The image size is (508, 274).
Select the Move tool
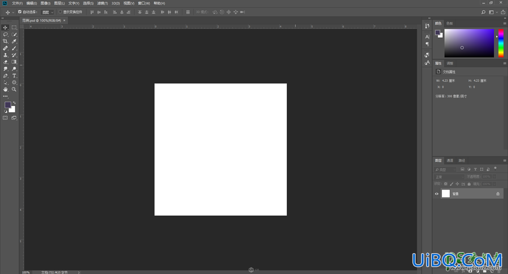tap(5, 28)
